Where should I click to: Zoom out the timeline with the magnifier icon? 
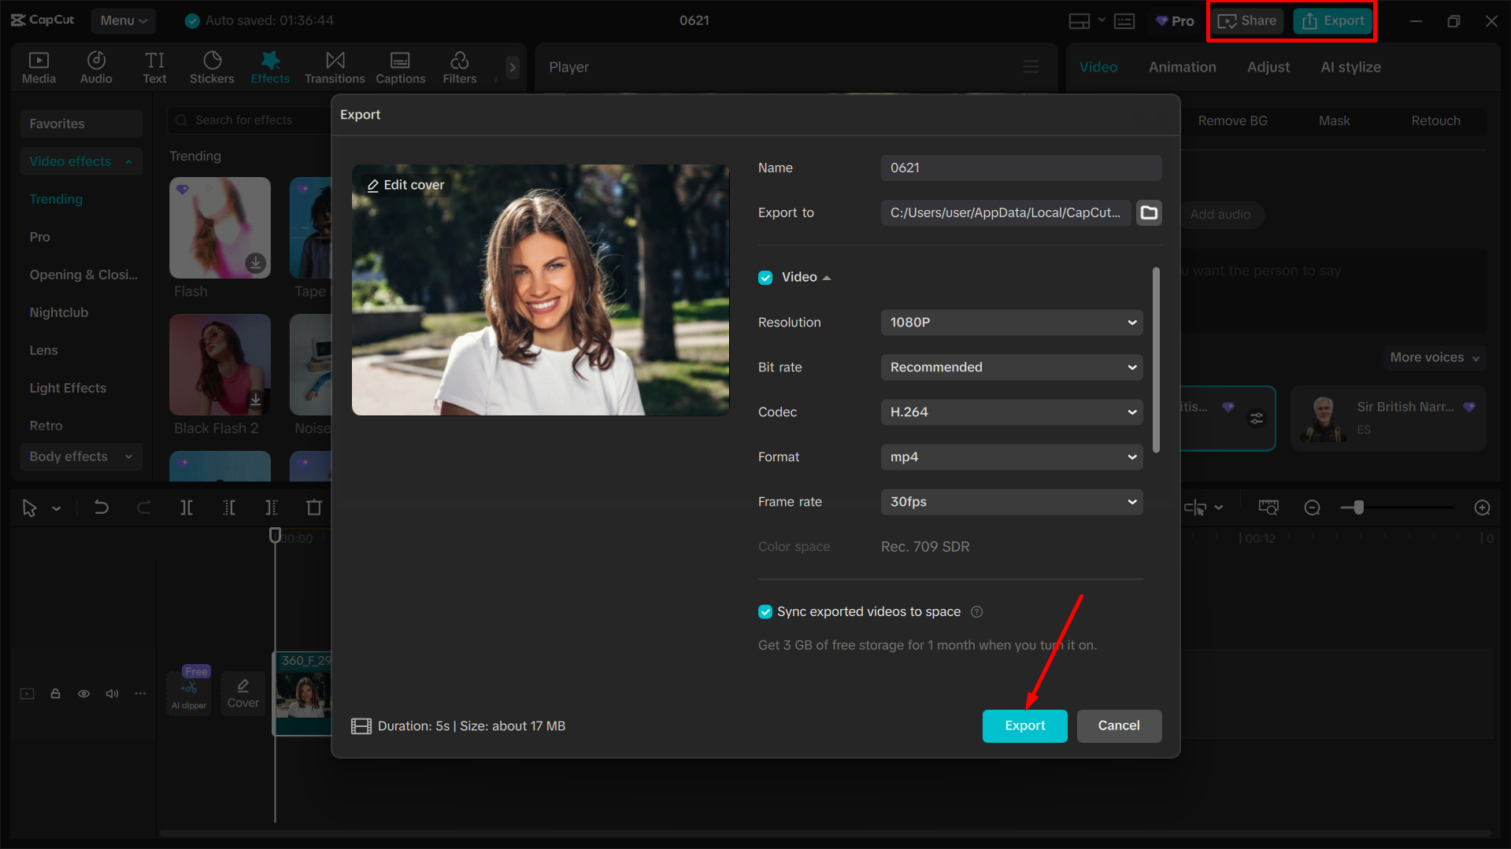(x=1312, y=508)
